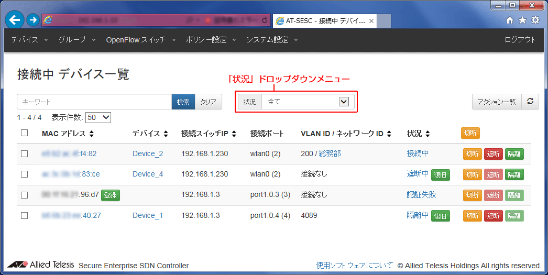
Task: Sort by MAC アドレス column arrows
Action: click(x=92, y=134)
